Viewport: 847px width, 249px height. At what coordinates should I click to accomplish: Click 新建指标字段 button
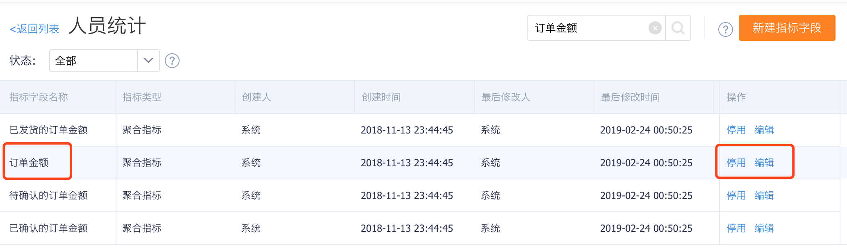tap(787, 28)
